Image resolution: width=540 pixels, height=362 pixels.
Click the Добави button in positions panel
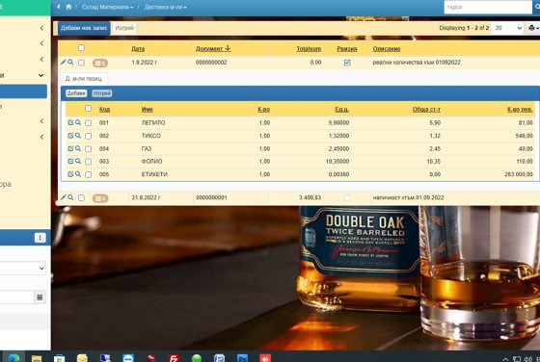(x=76, y=93)
